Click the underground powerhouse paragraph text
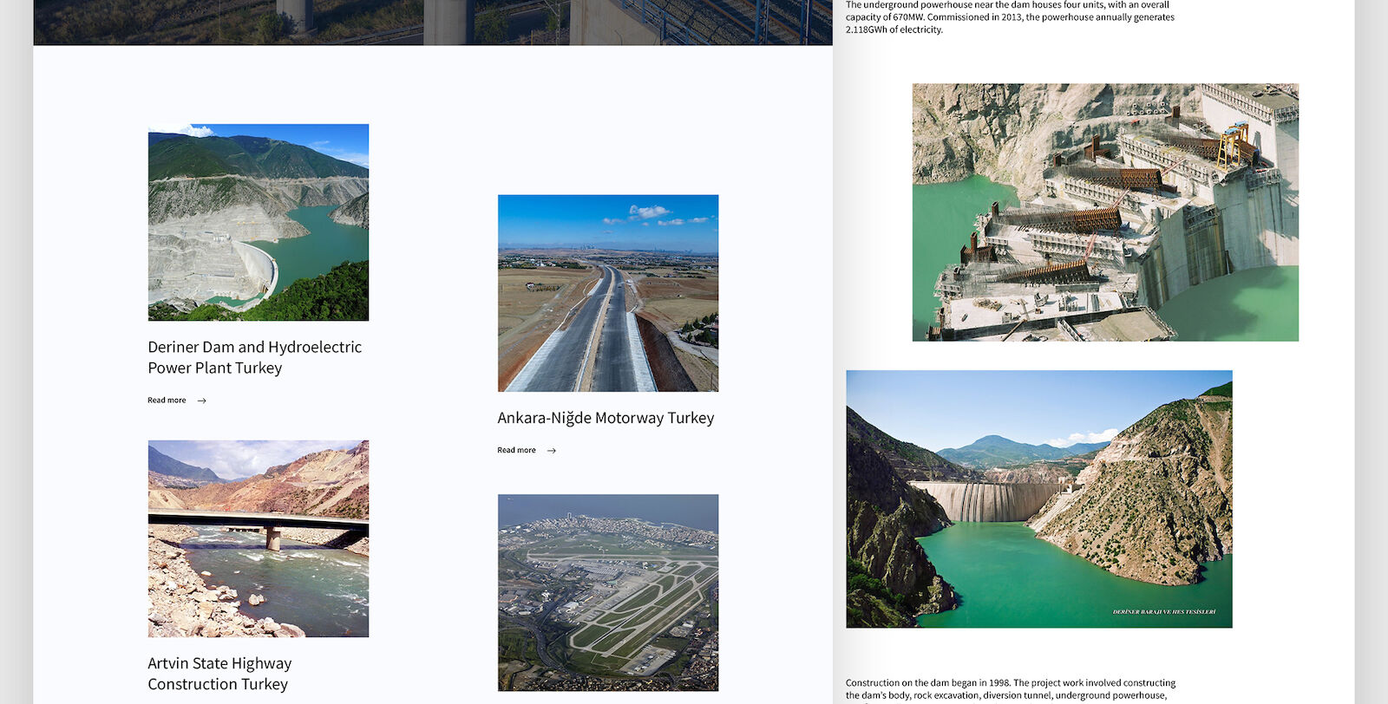This screenshot has width=1388, height=704. coord(1010,17)
